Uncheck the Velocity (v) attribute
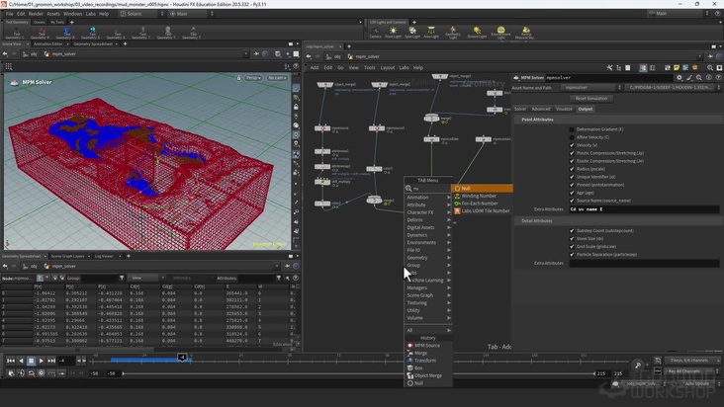This screenshot has height=407, width=724. 572,145
